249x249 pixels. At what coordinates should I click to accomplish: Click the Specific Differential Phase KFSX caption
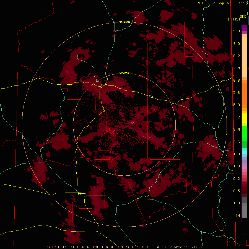point(126,247)
